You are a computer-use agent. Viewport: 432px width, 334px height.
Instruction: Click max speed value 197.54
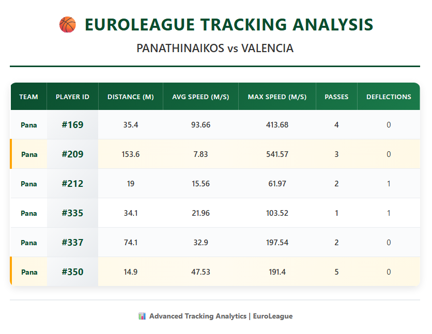pos(277,243)
